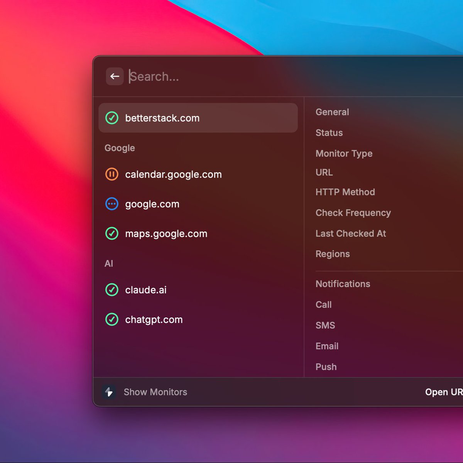The image size is (463, 463).
Task: Select maps.google.com monitor
Action: pyautogui.click(x=198, y=233)
